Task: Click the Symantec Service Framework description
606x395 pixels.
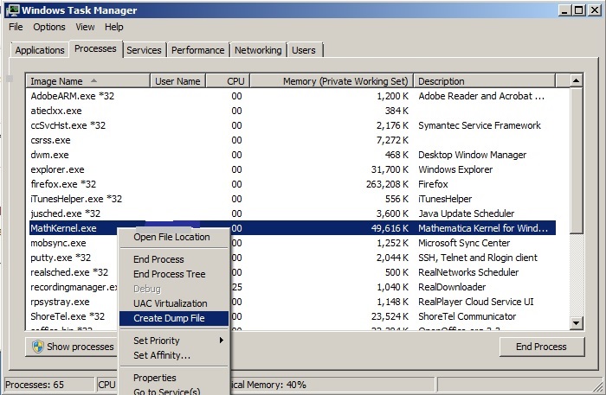Action: (480, 125)
